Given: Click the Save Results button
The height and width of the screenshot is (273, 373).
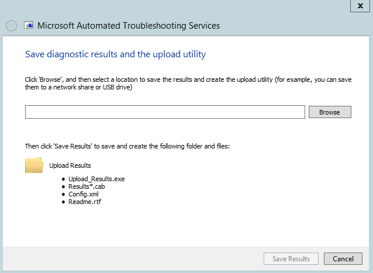Looking at the screenshot, I should [291, 259].
